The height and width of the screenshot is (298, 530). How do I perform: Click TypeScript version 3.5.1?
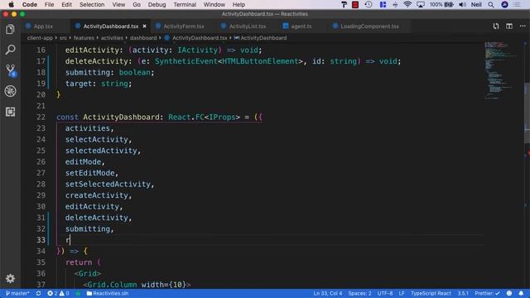(463, 293)
